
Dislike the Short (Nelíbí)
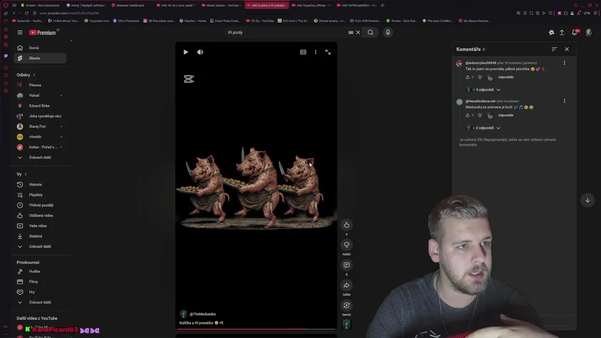347,245
